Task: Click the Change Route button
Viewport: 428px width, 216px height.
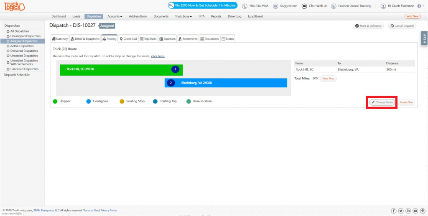Action: [382, 102]
